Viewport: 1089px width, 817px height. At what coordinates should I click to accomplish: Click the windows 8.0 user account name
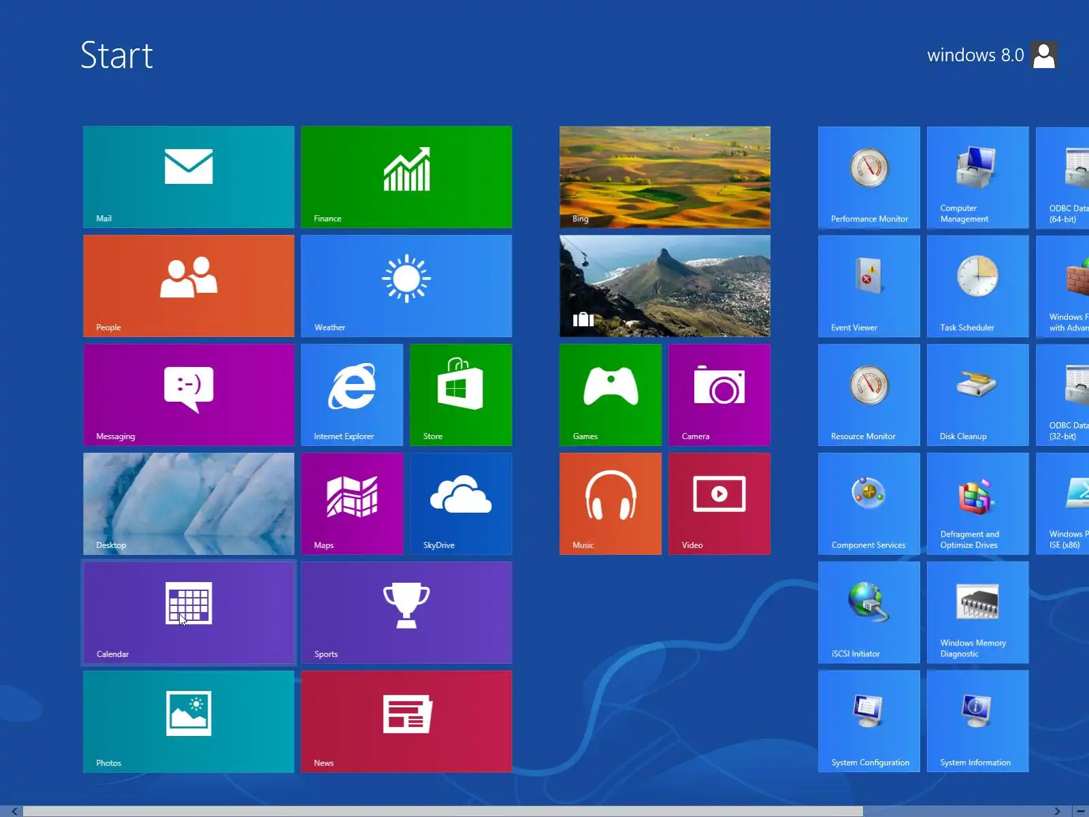click(x=975, y=55)
